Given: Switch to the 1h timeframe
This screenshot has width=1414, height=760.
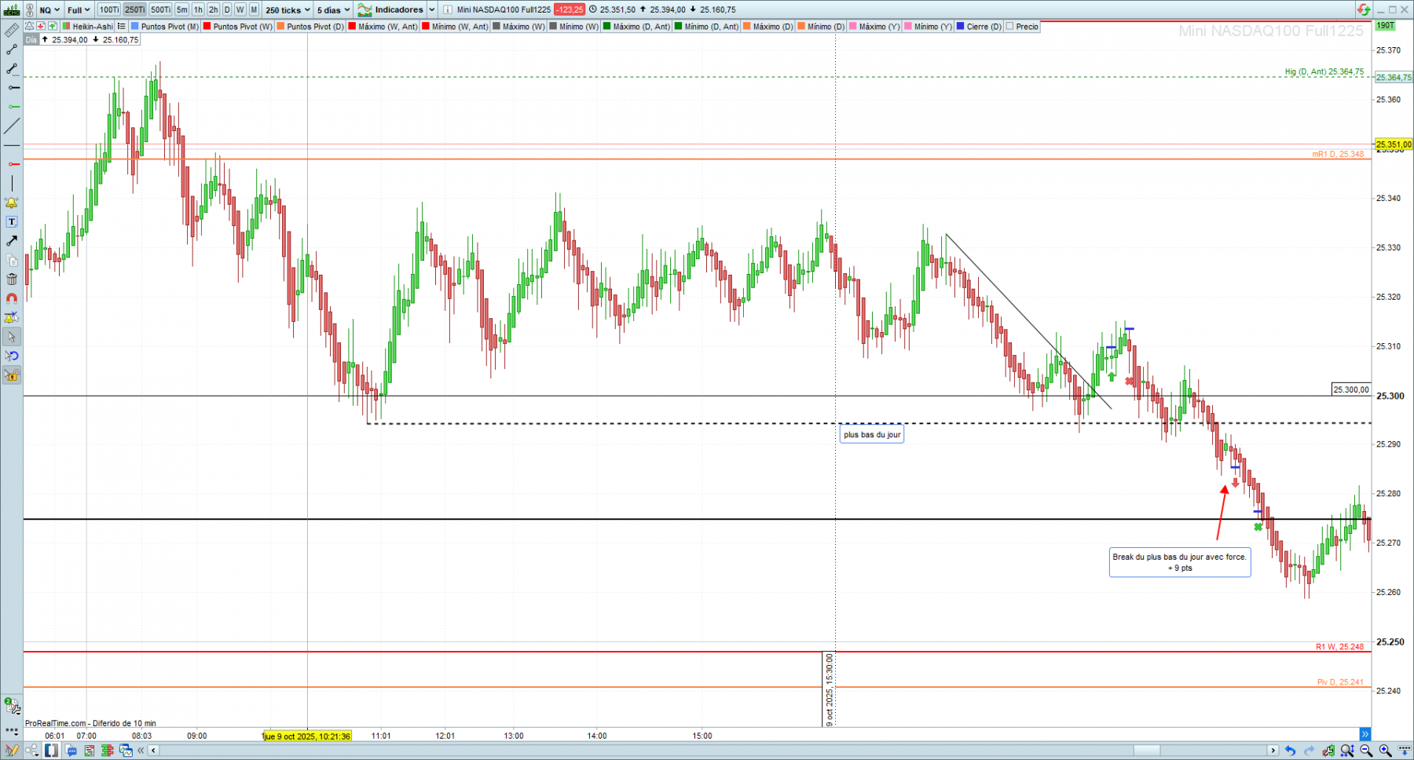Looking at the screenshot, I should coord(198,9).
